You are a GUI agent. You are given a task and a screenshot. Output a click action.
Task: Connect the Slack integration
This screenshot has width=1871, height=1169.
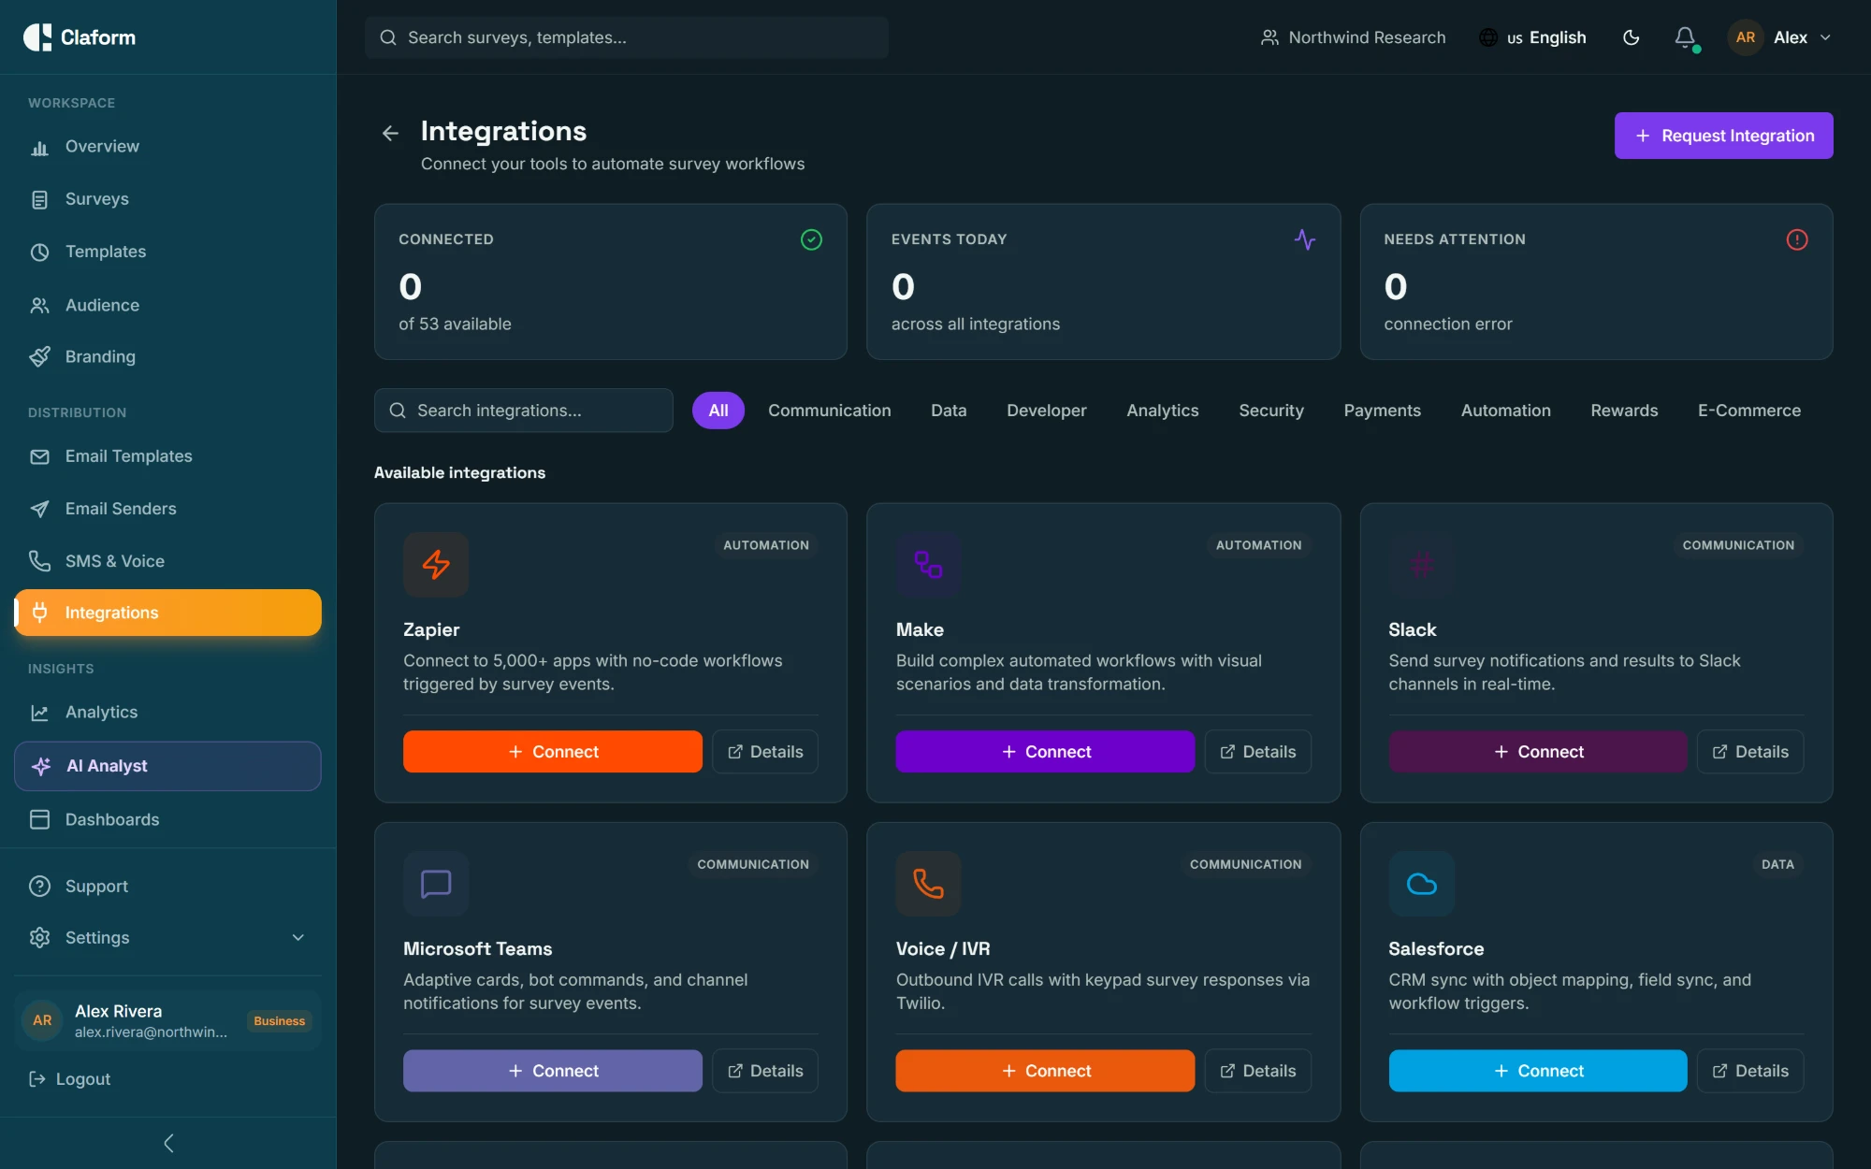click(x=1537, y=752)
